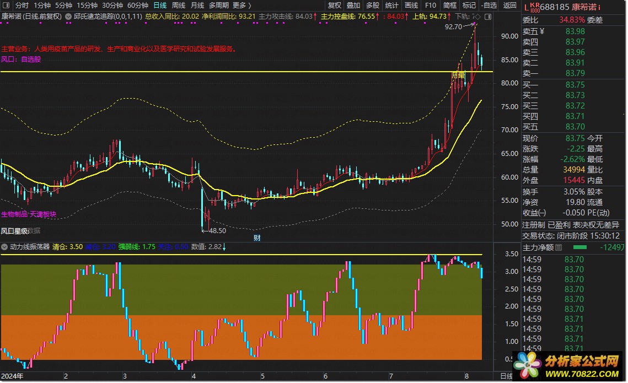Expand the 邱氏逮龙追踪 indicator dropdown
628x383 pixels.
coord(68,17)
